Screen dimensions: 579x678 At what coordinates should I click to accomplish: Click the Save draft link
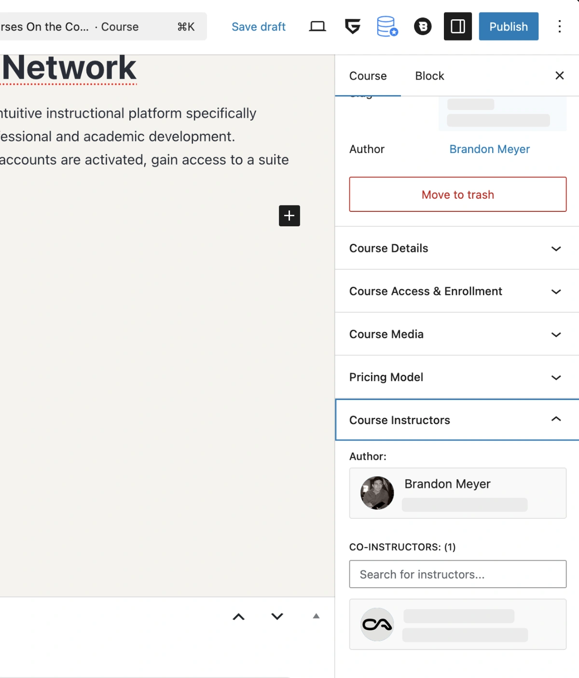(259, 27)
